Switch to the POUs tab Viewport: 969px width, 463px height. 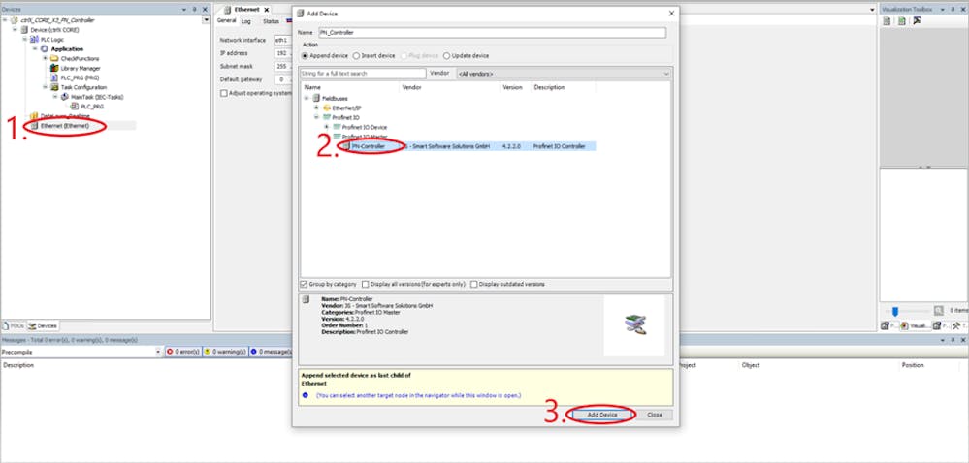pos(14,326)
